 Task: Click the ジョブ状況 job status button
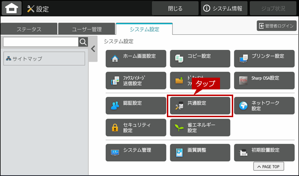273,8
